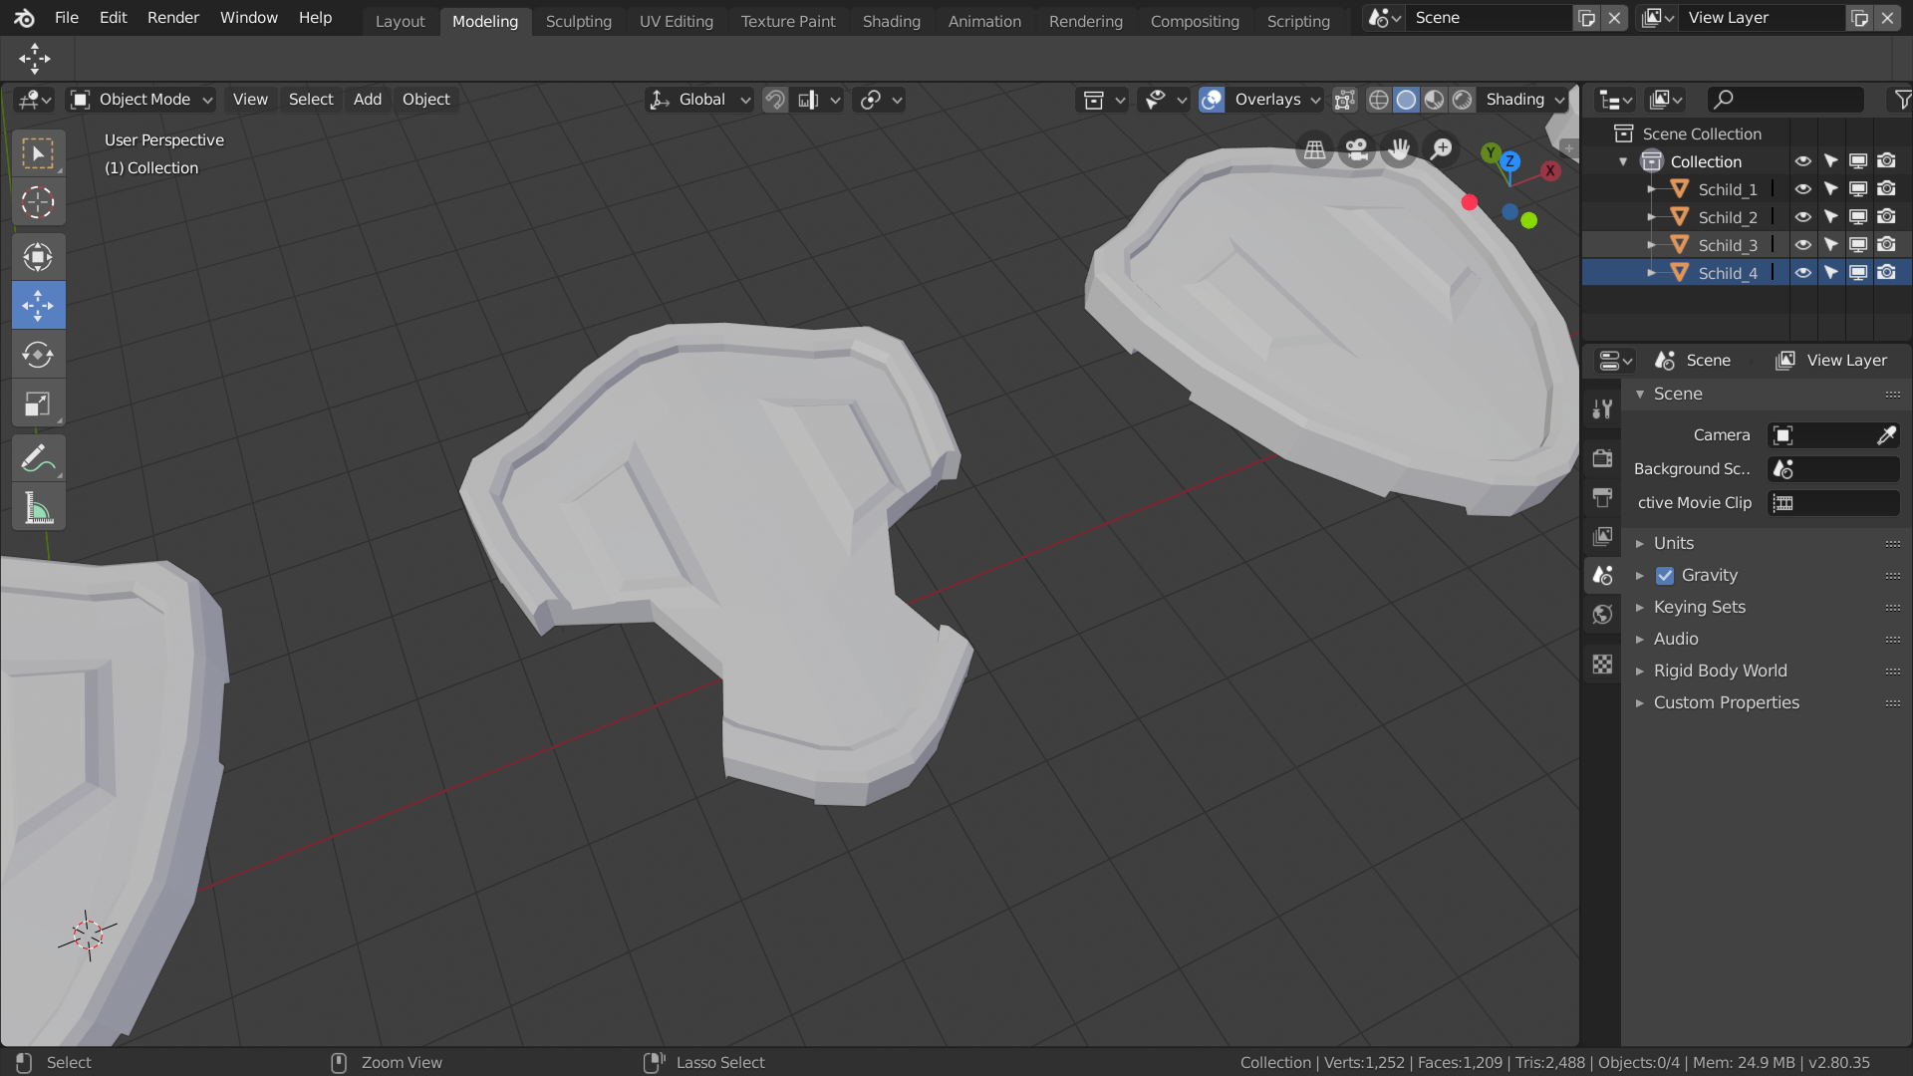The width and height of the screenshot is (1913, 1076).
Task: Toggle viewport overlays button
Action: tap(1212, 100)
